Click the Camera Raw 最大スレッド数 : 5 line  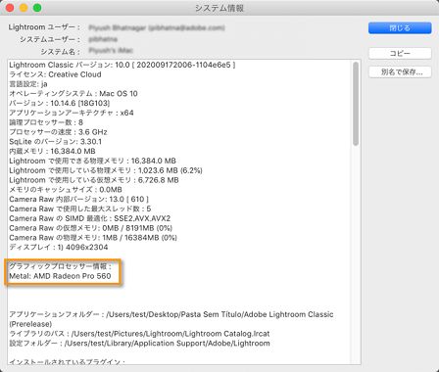coord(80,209)
